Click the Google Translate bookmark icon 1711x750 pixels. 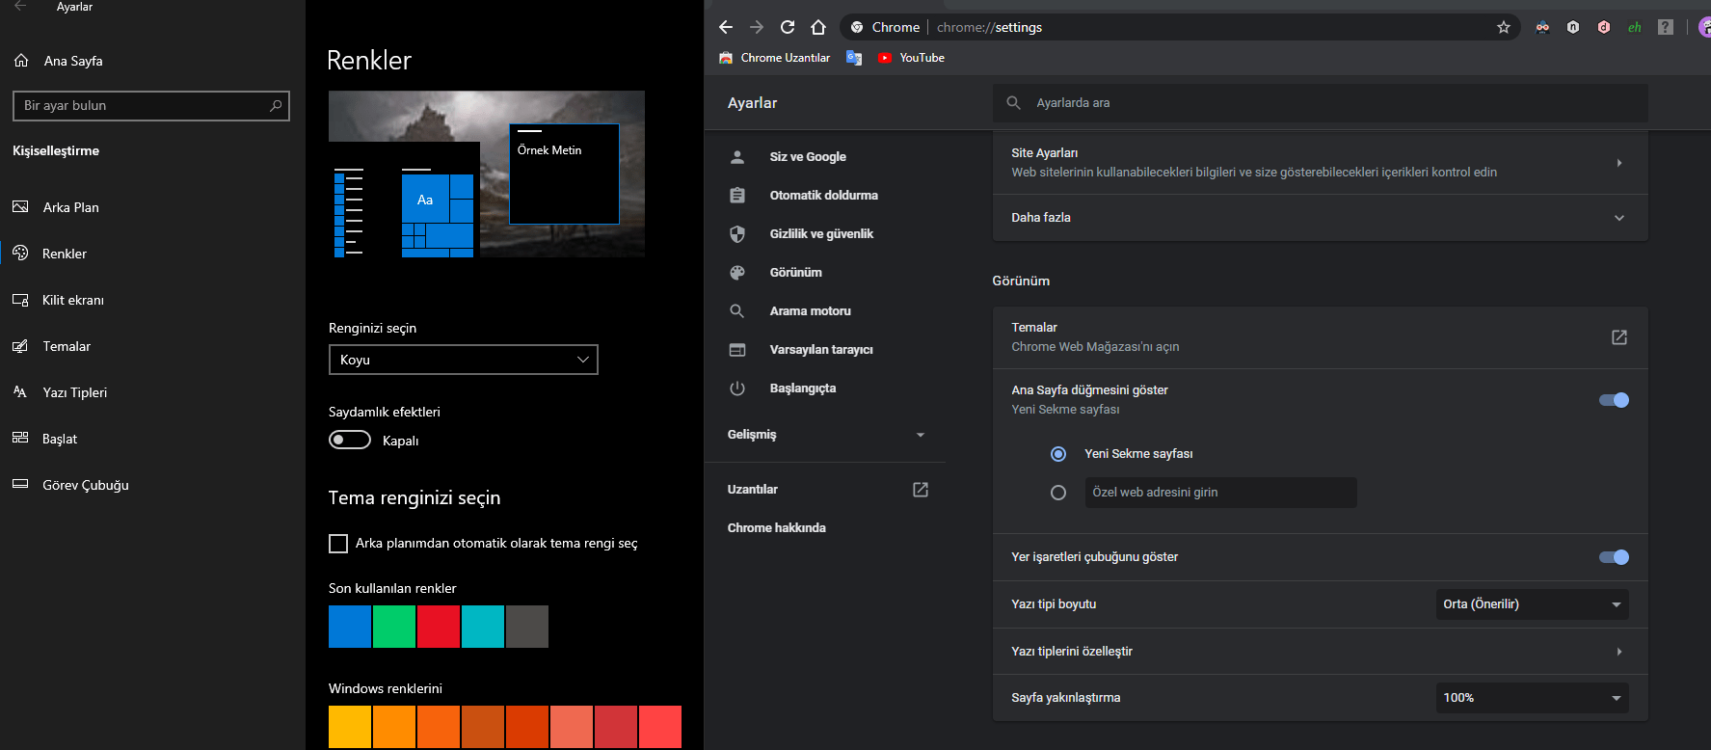853,58
